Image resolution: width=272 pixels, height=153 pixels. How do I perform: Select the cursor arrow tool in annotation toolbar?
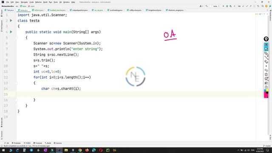tap(266, 49)
